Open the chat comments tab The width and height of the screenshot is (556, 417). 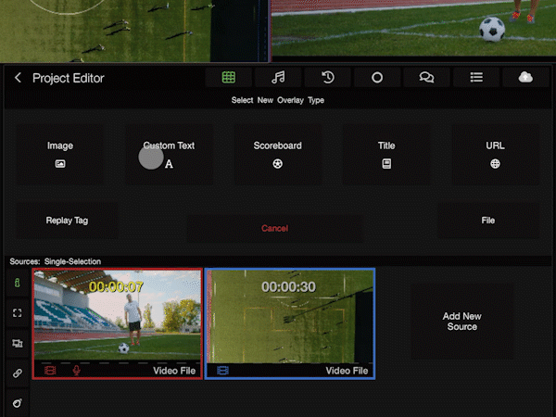426,78
